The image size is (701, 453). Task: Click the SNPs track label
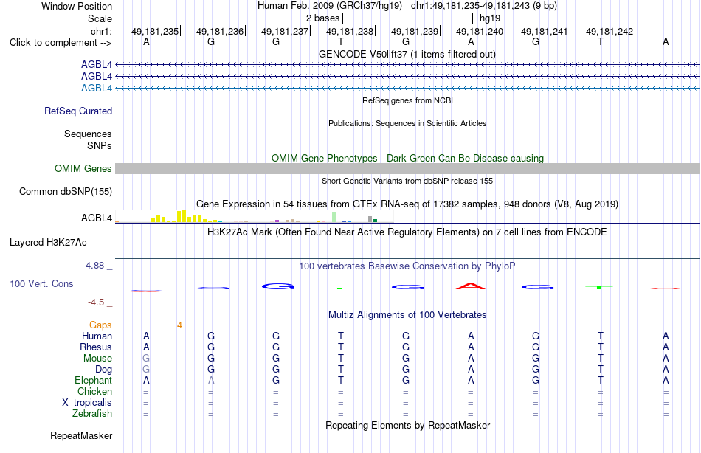click(100, 145)
